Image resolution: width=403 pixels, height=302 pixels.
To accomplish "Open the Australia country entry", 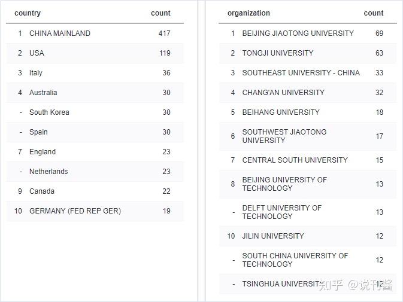I will pyautogui.click(x=43, y=93).
